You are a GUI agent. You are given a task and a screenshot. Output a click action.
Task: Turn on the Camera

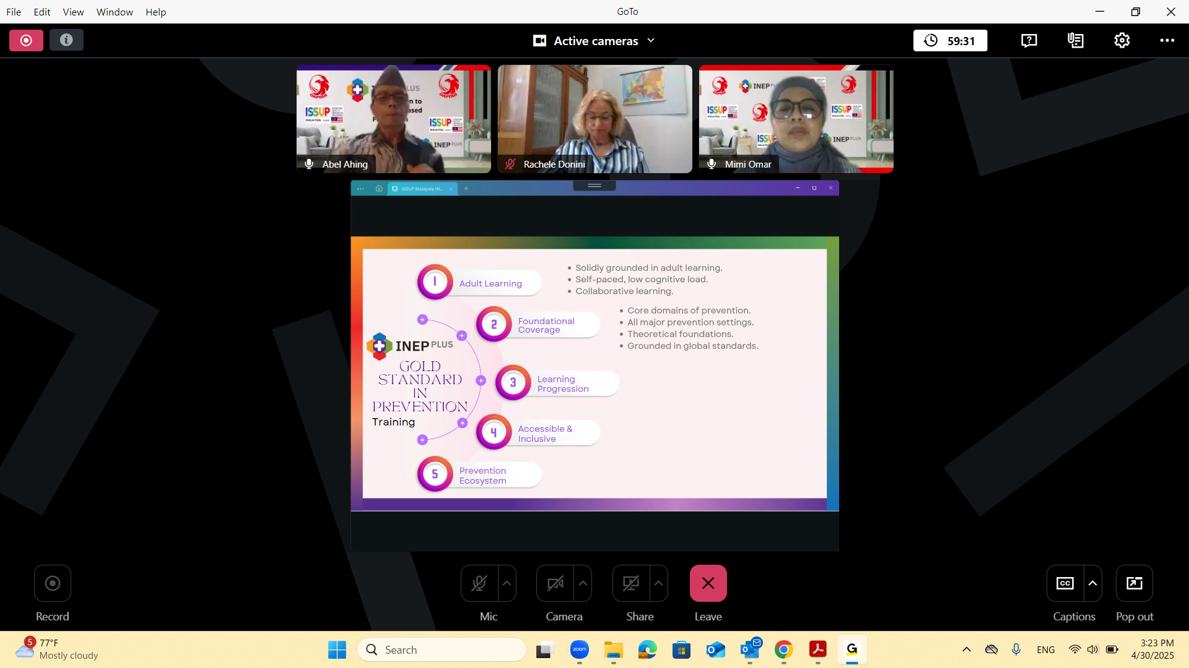pos(555,583)
